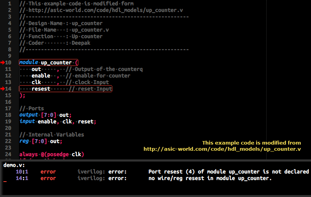Click 'enable' in the input declaration line 19

click(47, 121)
